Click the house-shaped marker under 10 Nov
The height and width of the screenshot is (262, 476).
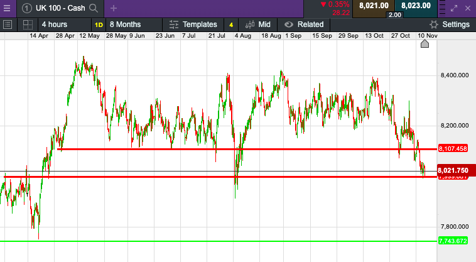(x=425, y=44)
